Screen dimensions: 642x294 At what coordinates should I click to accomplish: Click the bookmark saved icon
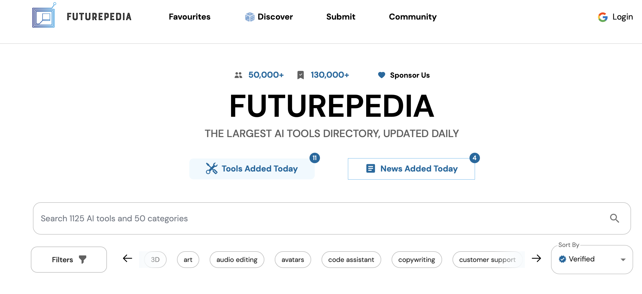(x=301, y=75)
